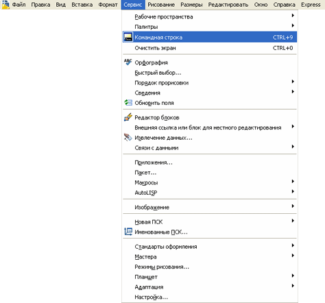
Task: Click the Орфография spell check ABC icon
Action: tap(128, 62)
